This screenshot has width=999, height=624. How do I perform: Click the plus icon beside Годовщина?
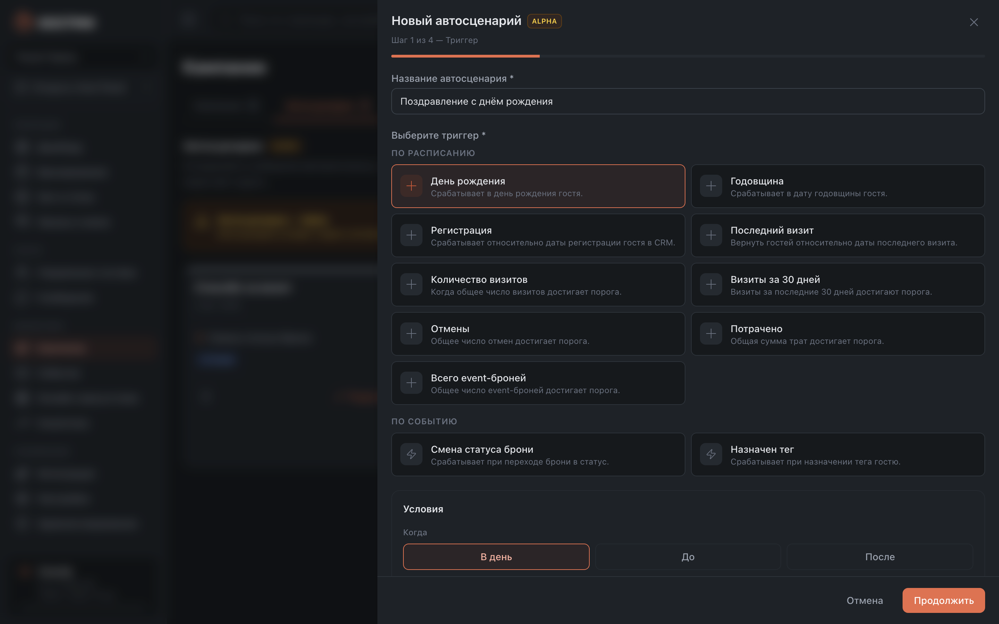point(711,186)
